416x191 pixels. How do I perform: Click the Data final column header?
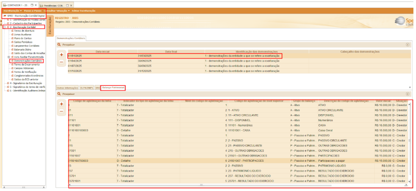point(171,51)
